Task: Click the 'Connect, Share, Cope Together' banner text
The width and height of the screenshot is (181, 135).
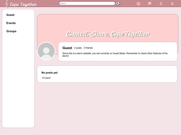Action: pos(108,34)
